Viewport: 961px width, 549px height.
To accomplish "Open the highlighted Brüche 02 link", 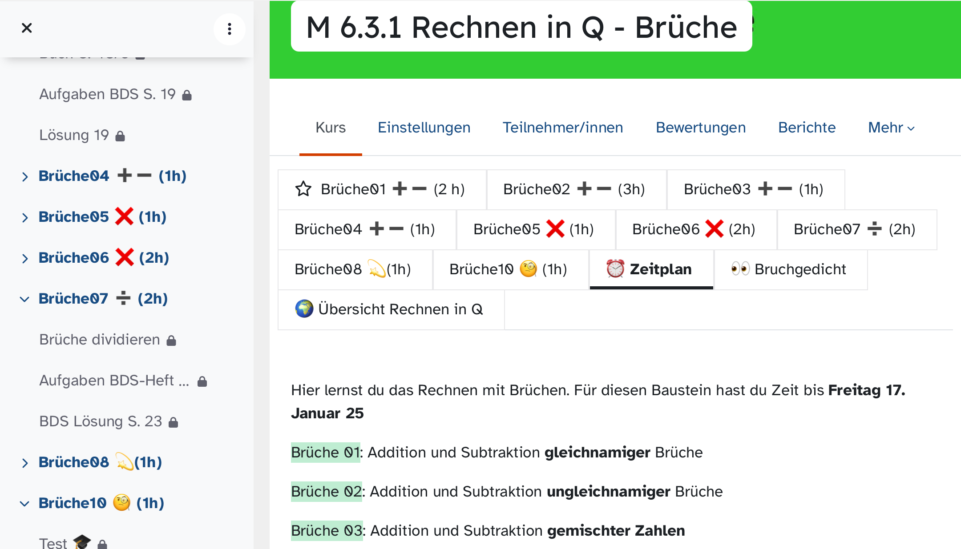I will [326, 492].
